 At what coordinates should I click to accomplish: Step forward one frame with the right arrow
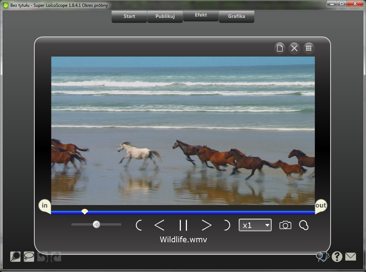click(x=206, y=225)
